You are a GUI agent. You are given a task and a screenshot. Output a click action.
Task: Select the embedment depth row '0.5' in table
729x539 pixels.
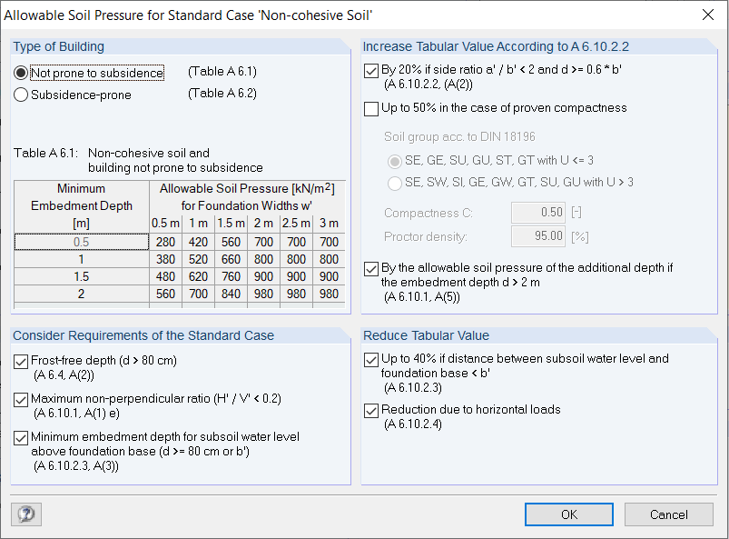point(80,241)
